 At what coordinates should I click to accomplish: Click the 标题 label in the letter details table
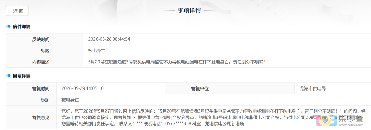click(x=45, y=50)
